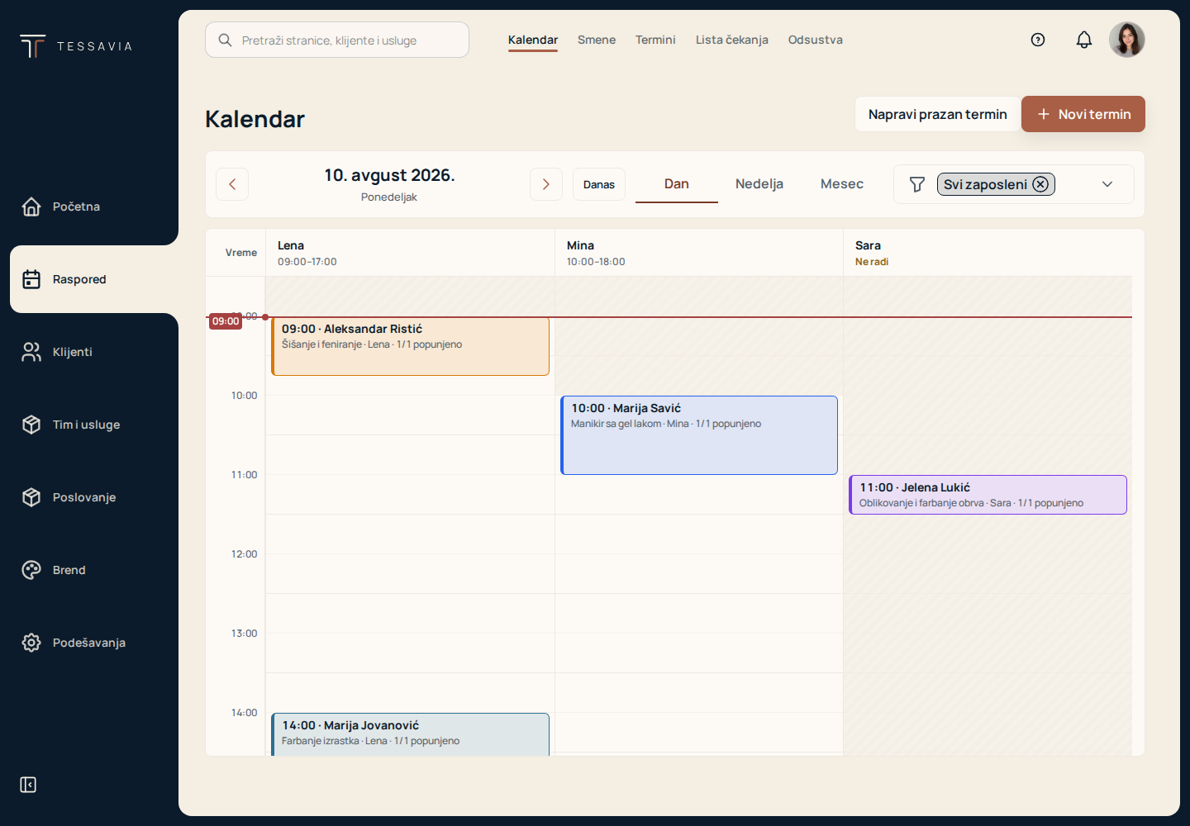
Task: Collapse the sidebar panel icon
Action: tap(28, 785)
